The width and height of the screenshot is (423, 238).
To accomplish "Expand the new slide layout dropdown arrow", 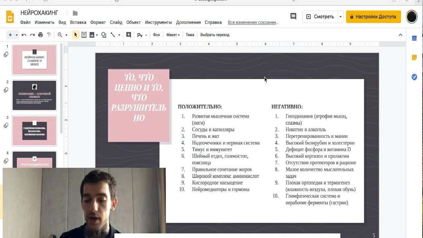I will (x=17, y=35).
